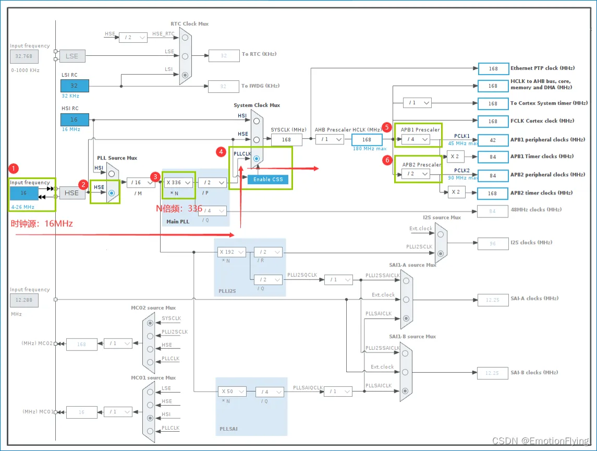Select LSE in the RTC Clock Mux

pos(185,56)
